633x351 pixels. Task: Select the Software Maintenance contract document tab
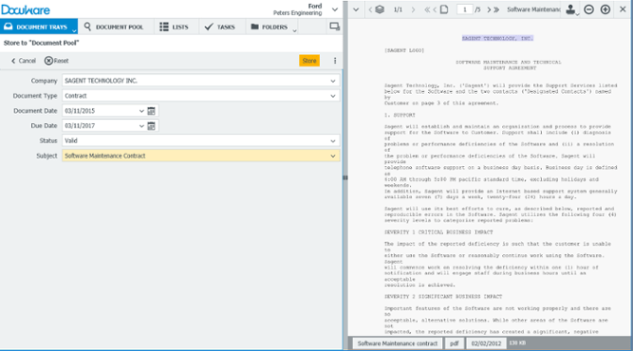click(x=398, y=343)
